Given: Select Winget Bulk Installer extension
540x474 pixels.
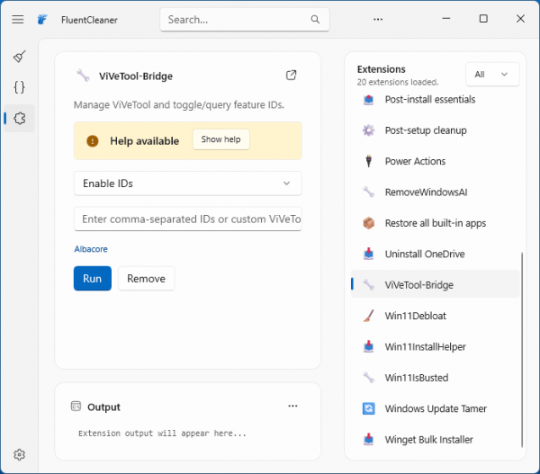Looking at the screenshot, I should 435,440.
